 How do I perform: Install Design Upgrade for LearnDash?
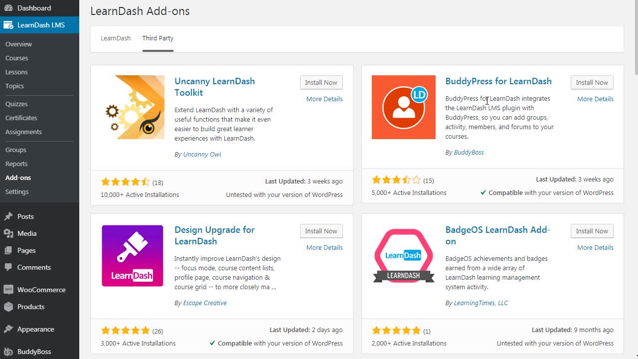click(321, 231)
